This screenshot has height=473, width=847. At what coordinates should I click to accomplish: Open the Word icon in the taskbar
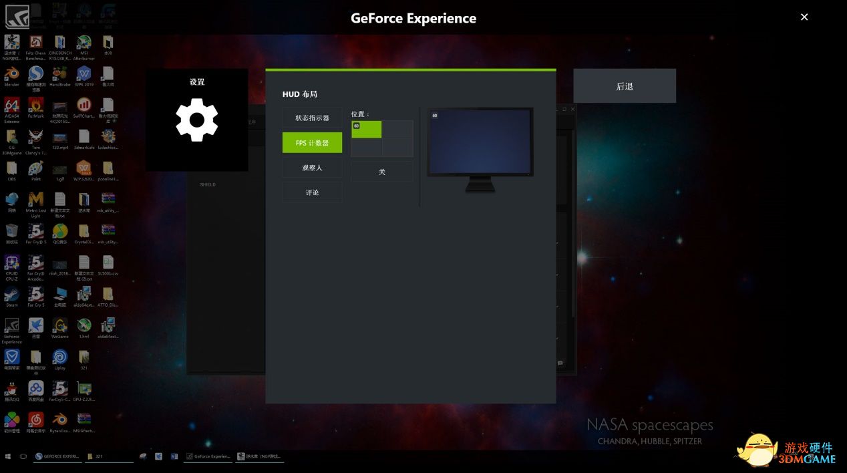click(x=174, y=456)
